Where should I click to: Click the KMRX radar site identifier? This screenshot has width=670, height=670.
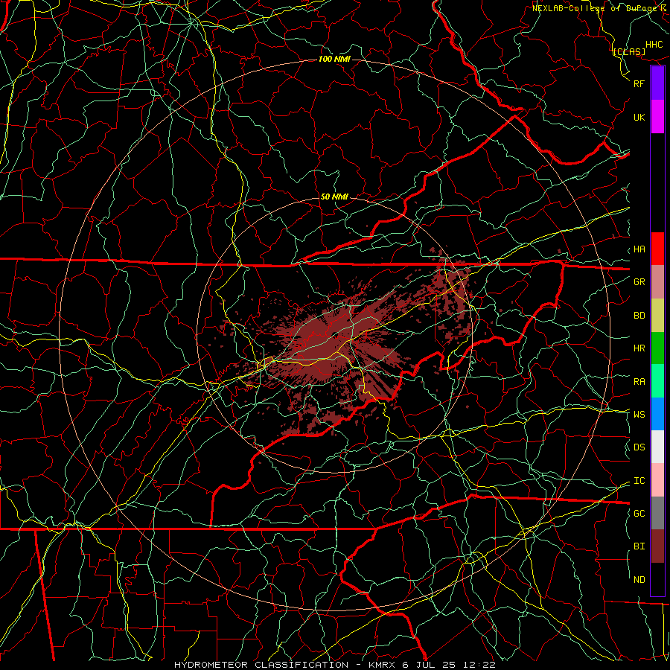(383, 665)
